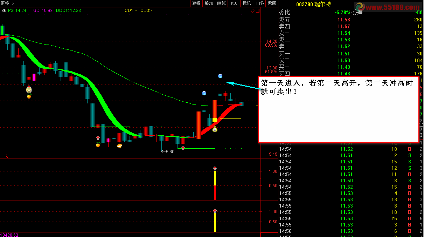The height and width of the screenshot is (237, 424).
Task: Click the red arrow atop first indicator bar
Action: click(215, 169)
